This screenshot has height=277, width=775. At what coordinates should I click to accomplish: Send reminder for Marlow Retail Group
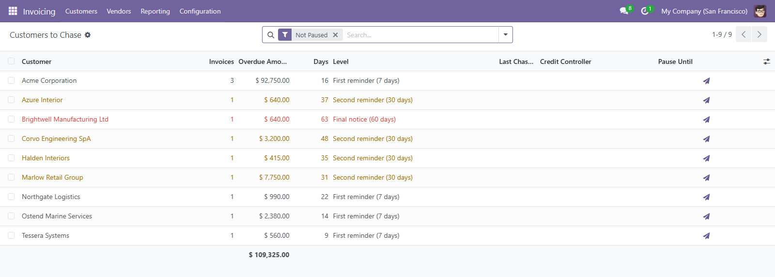(706, 178)
